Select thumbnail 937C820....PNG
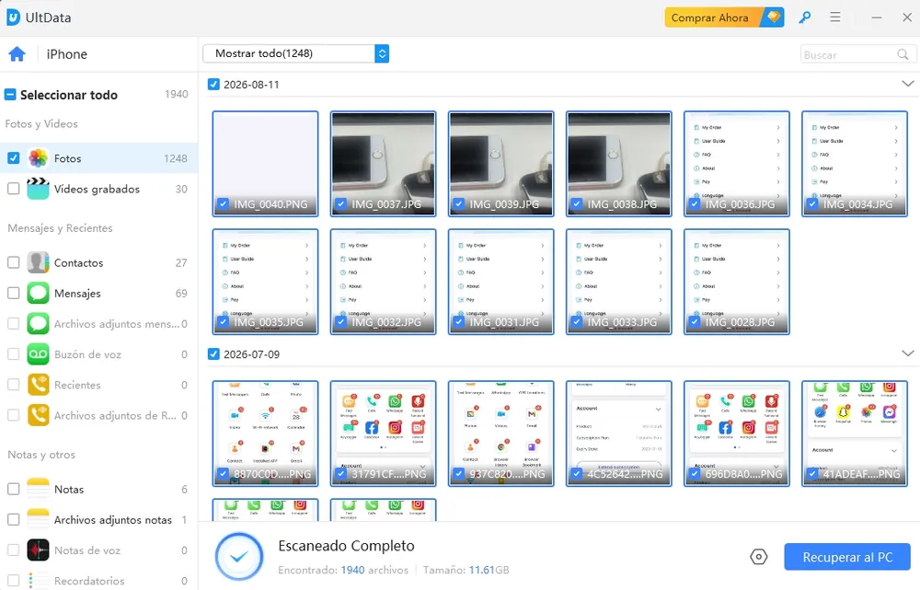Image resolution: width=920 pixels, height=590 pixels. tap(501, 434)
